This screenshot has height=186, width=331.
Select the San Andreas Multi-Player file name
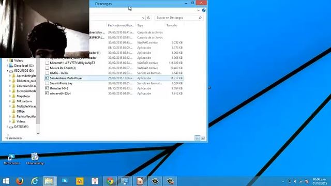[66, 78]
